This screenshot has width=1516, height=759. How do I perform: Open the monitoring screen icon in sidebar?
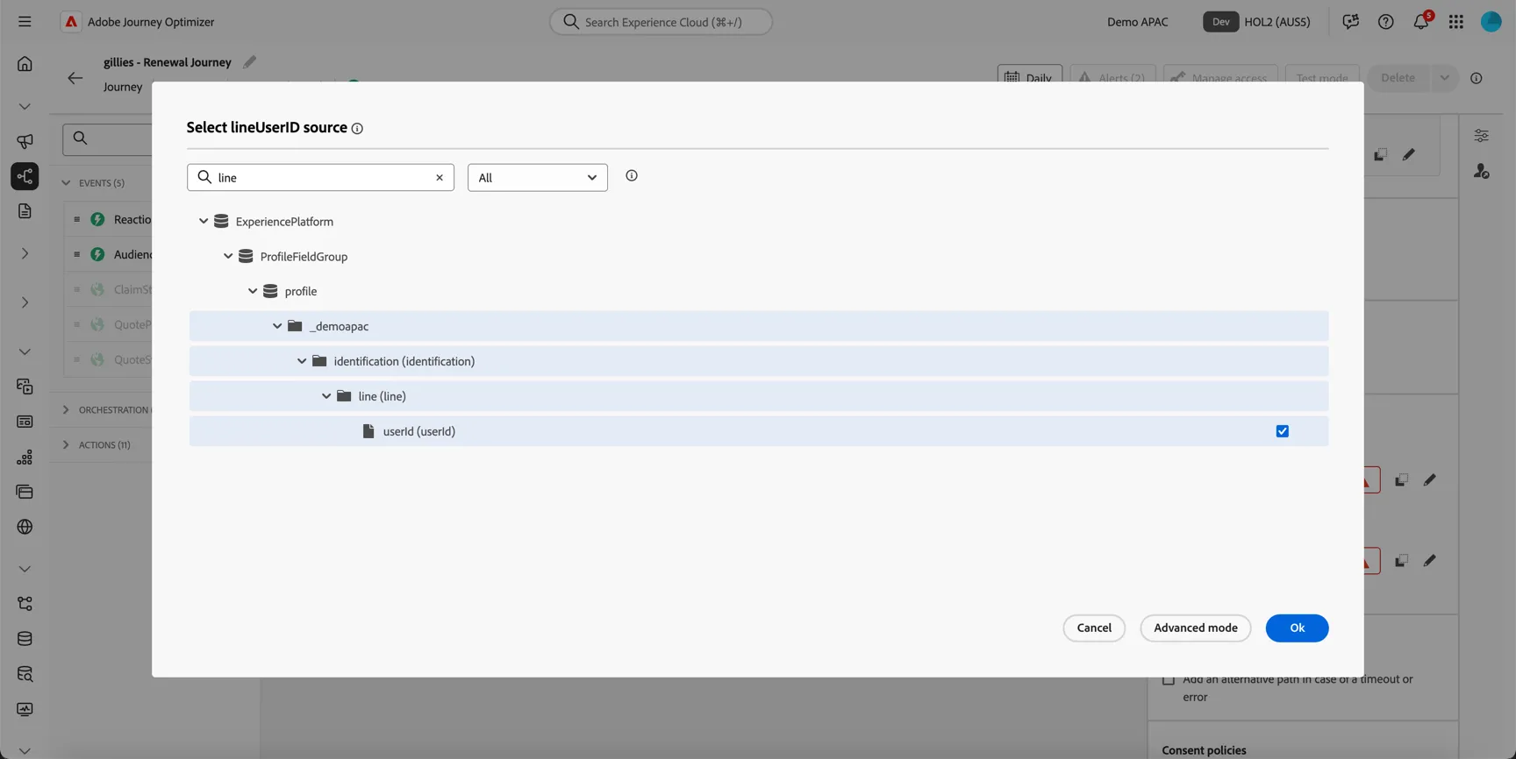[x=25, y=709]
